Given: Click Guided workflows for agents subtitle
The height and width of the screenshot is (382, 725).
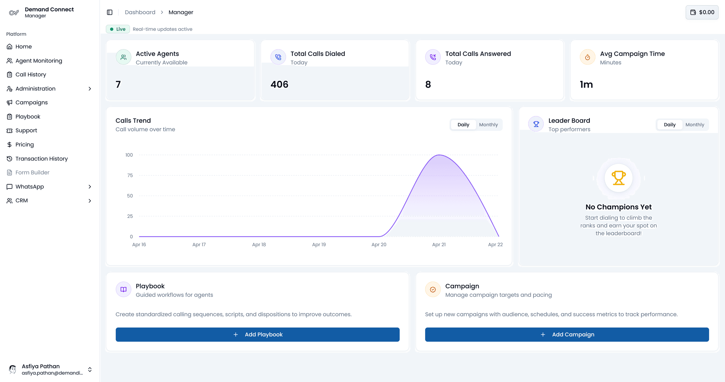Looking at the screenshot, I should (x=175, y=295).
